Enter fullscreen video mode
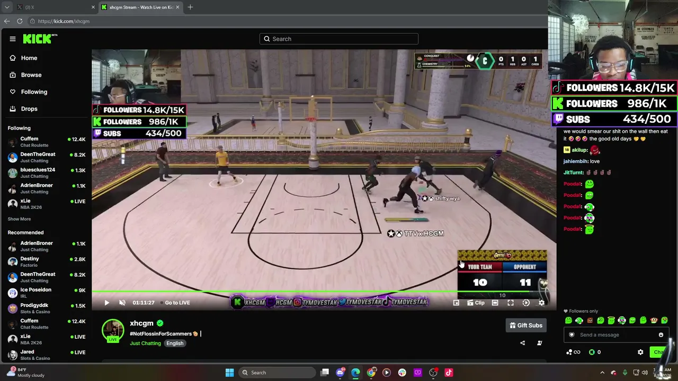This screenshot has height=381, width=678. [511, 303]
